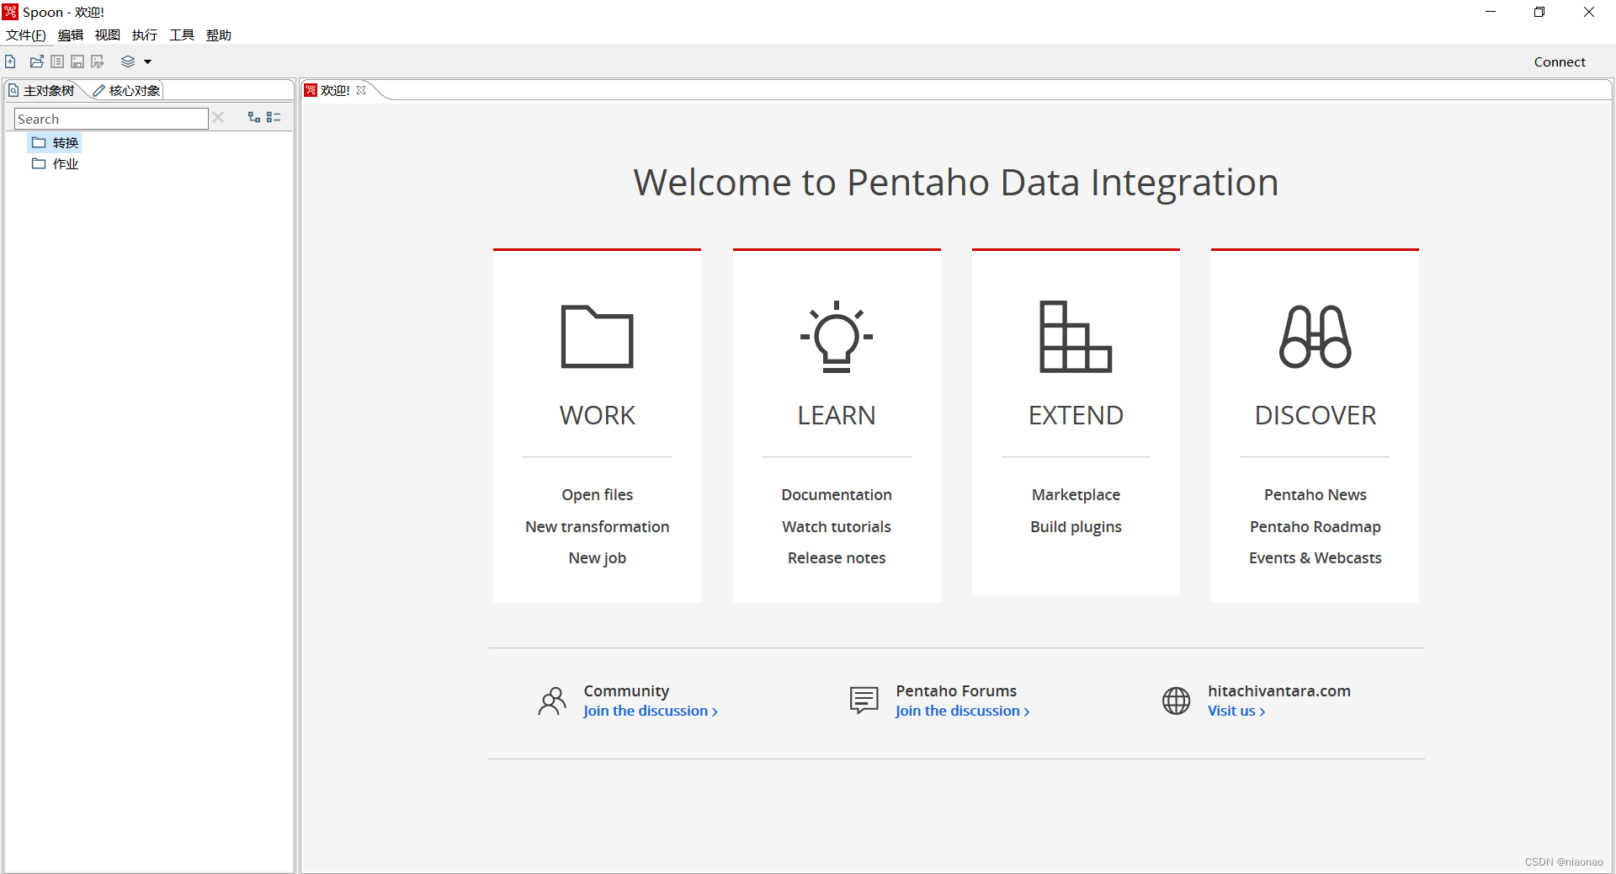Click the Expand all tree icon
The height and width of the screenshot is (874, 1616).
254,118
